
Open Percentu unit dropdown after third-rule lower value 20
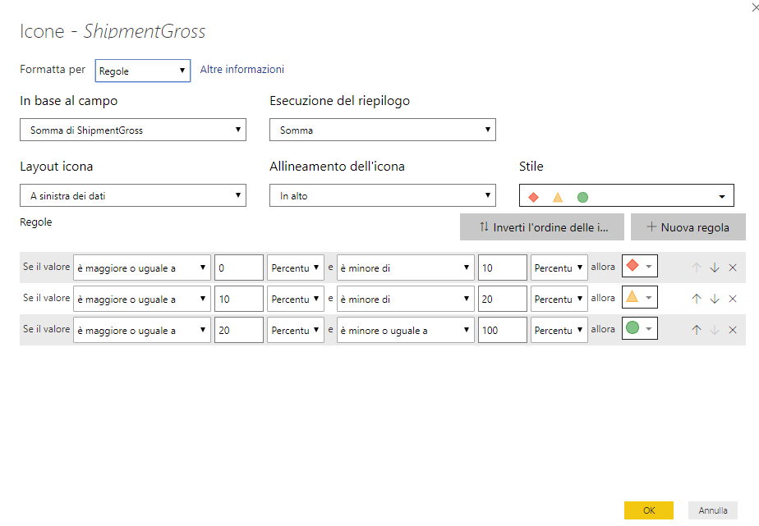295,330
